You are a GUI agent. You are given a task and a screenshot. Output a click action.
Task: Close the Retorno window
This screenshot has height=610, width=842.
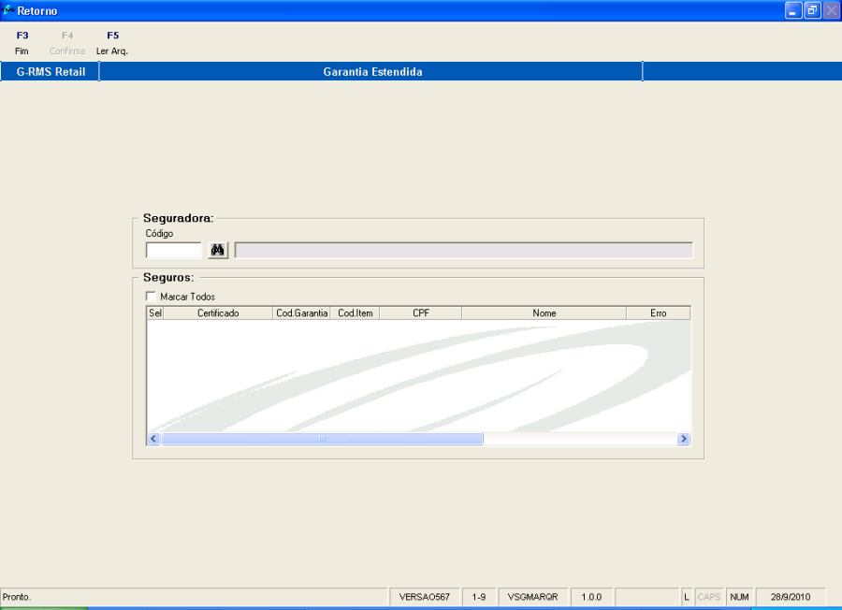coord(831,10)
